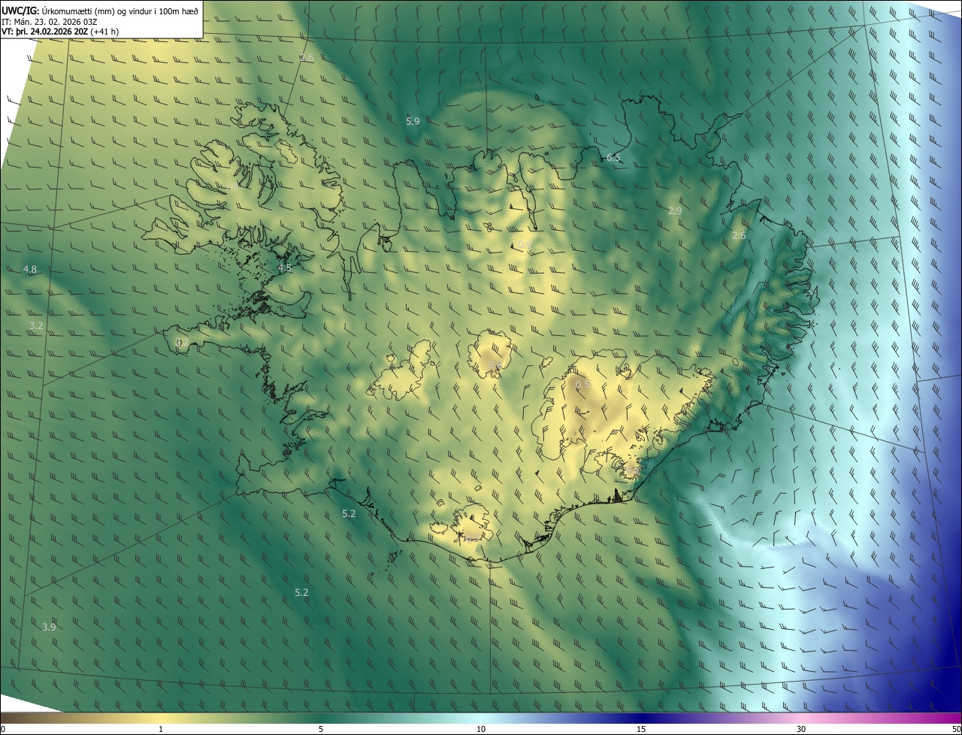Click the 4.5 value at Breiðafjörður bay
Viewport: 962px width, 735px height.
click(285, 268)
